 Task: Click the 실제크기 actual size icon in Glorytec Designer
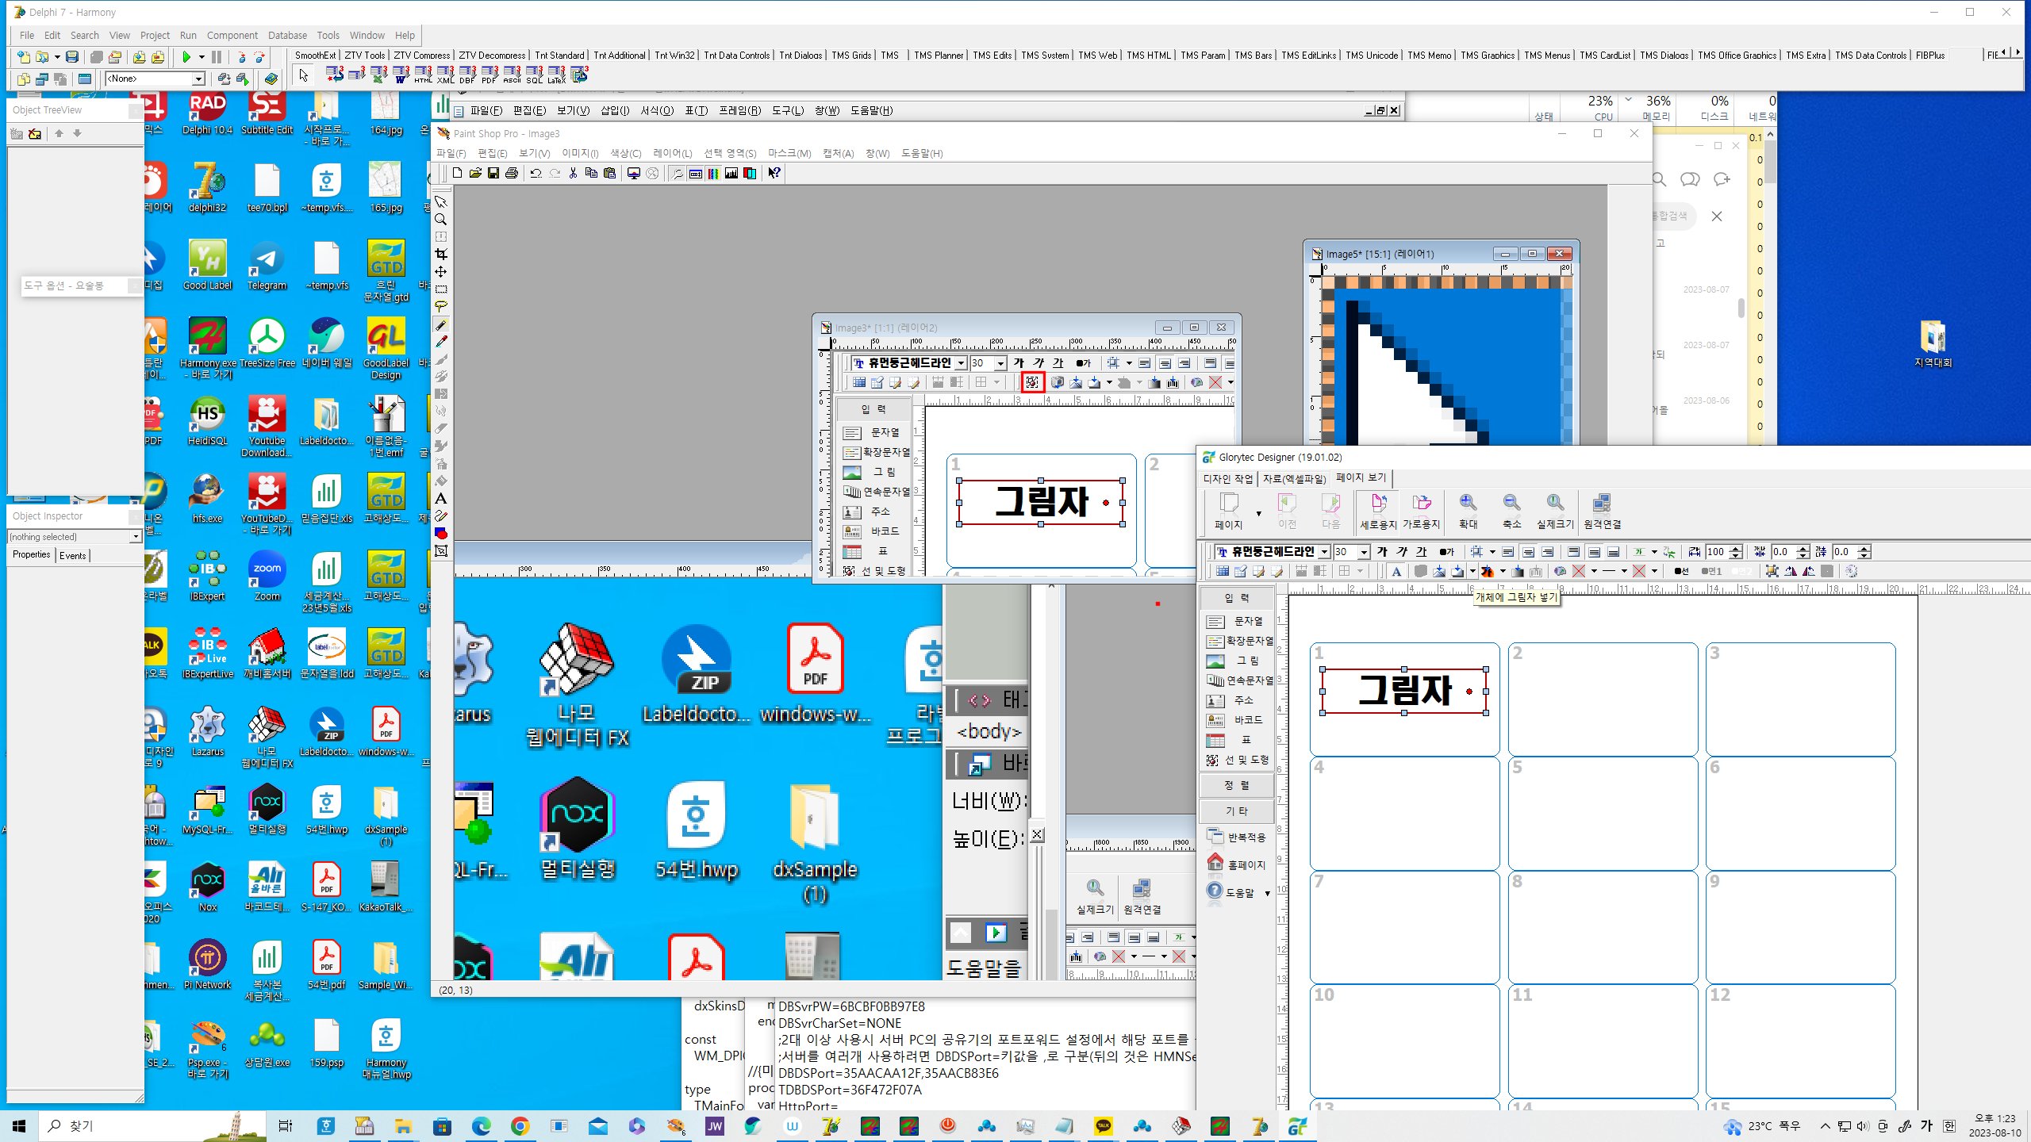[x=1555, y=511]
